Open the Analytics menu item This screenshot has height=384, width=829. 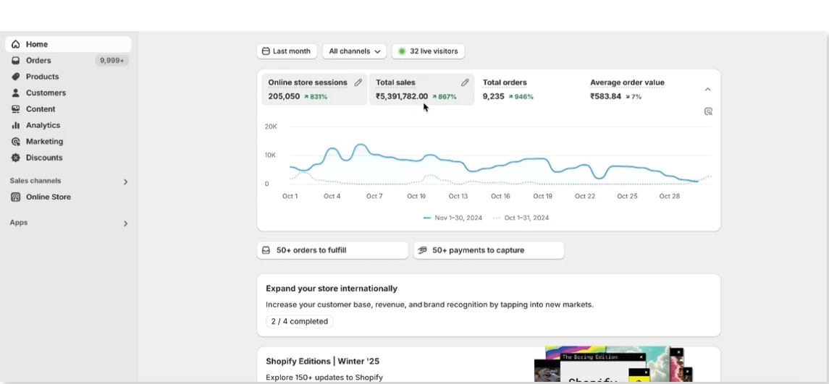click(x=68, y=125)
